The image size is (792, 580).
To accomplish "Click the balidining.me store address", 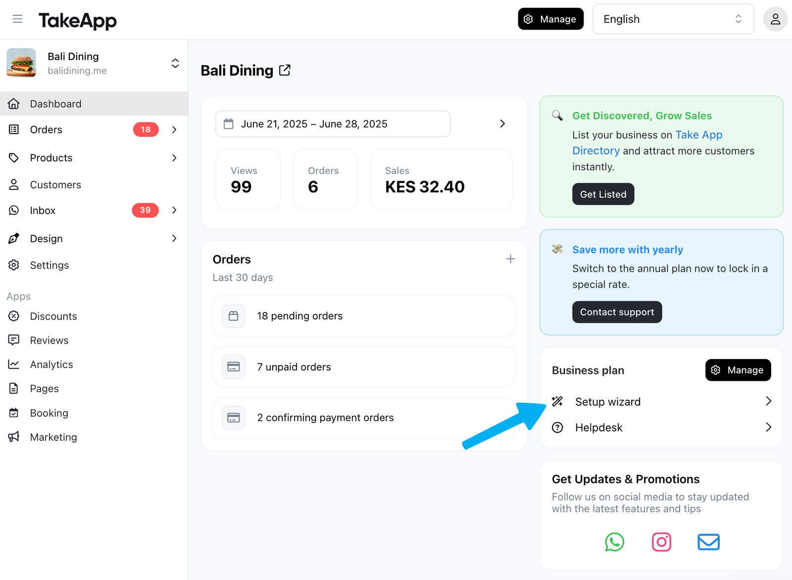I will (x=77, y=71).
